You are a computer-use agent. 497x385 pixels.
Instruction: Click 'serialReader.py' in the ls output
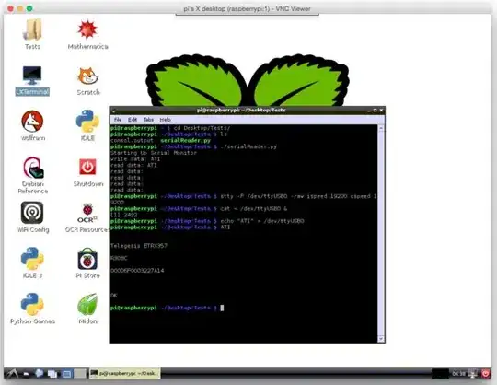tap(186, 141)
